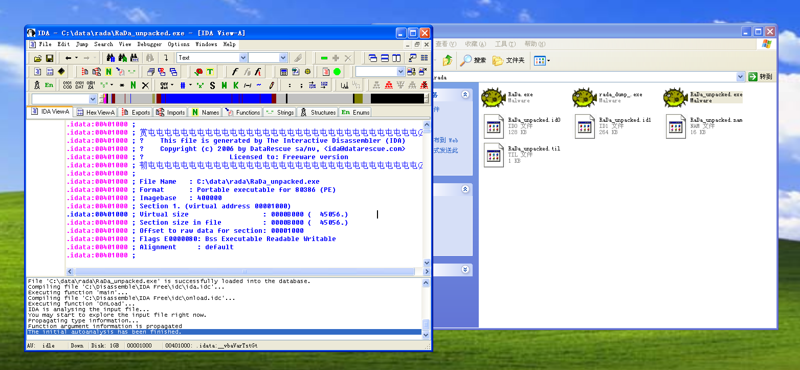Click the green minus collapse icon
Viewport: 800px width, 370px height.
[324, 58]
